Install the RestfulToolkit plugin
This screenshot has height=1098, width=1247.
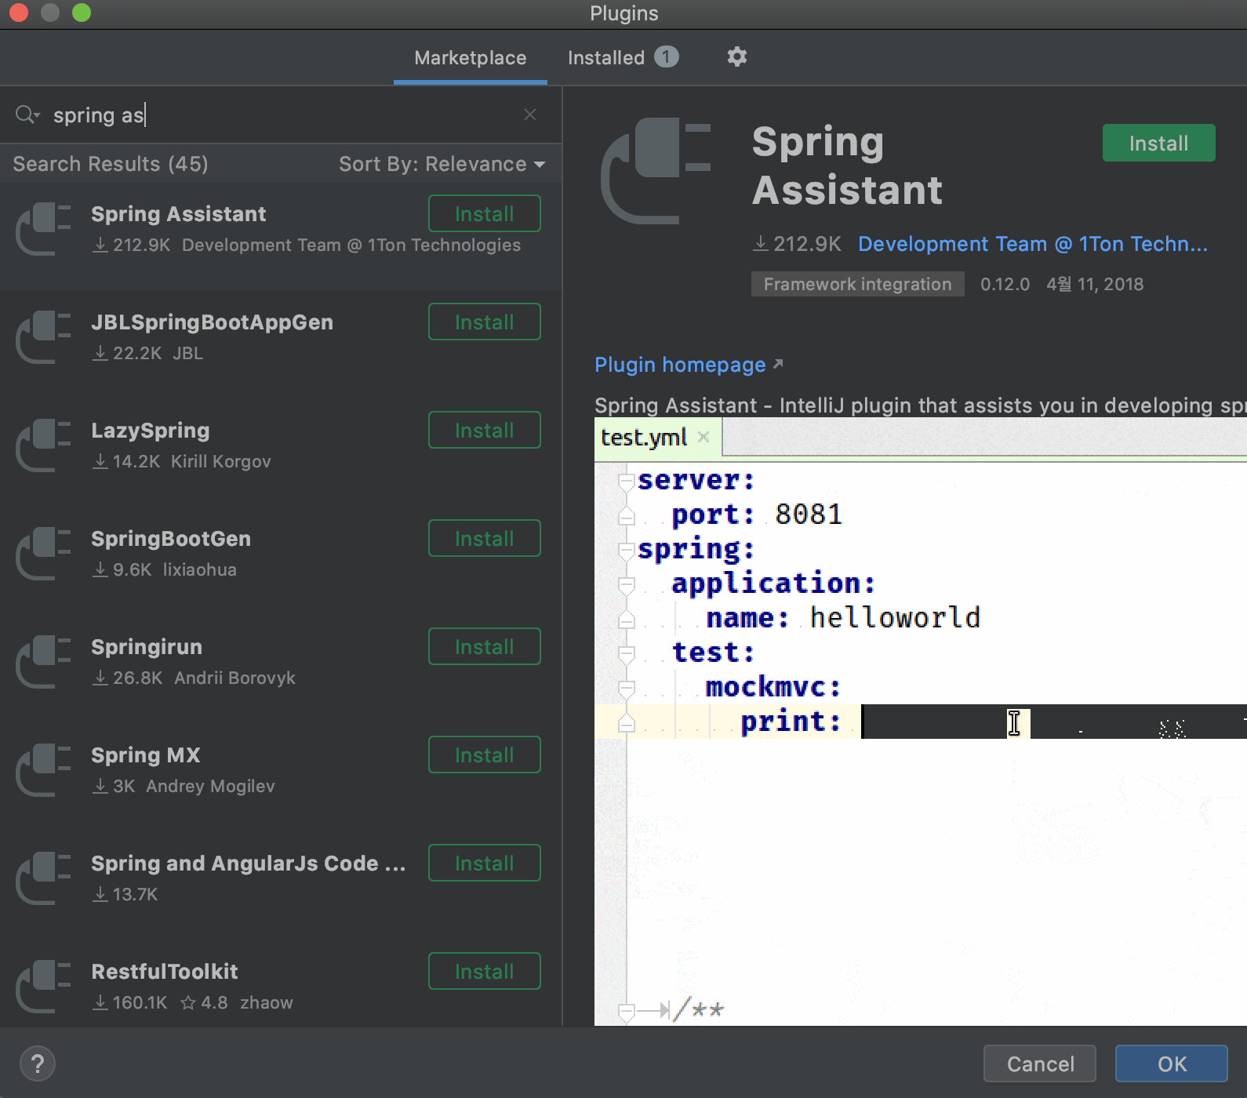pos(485,971)
